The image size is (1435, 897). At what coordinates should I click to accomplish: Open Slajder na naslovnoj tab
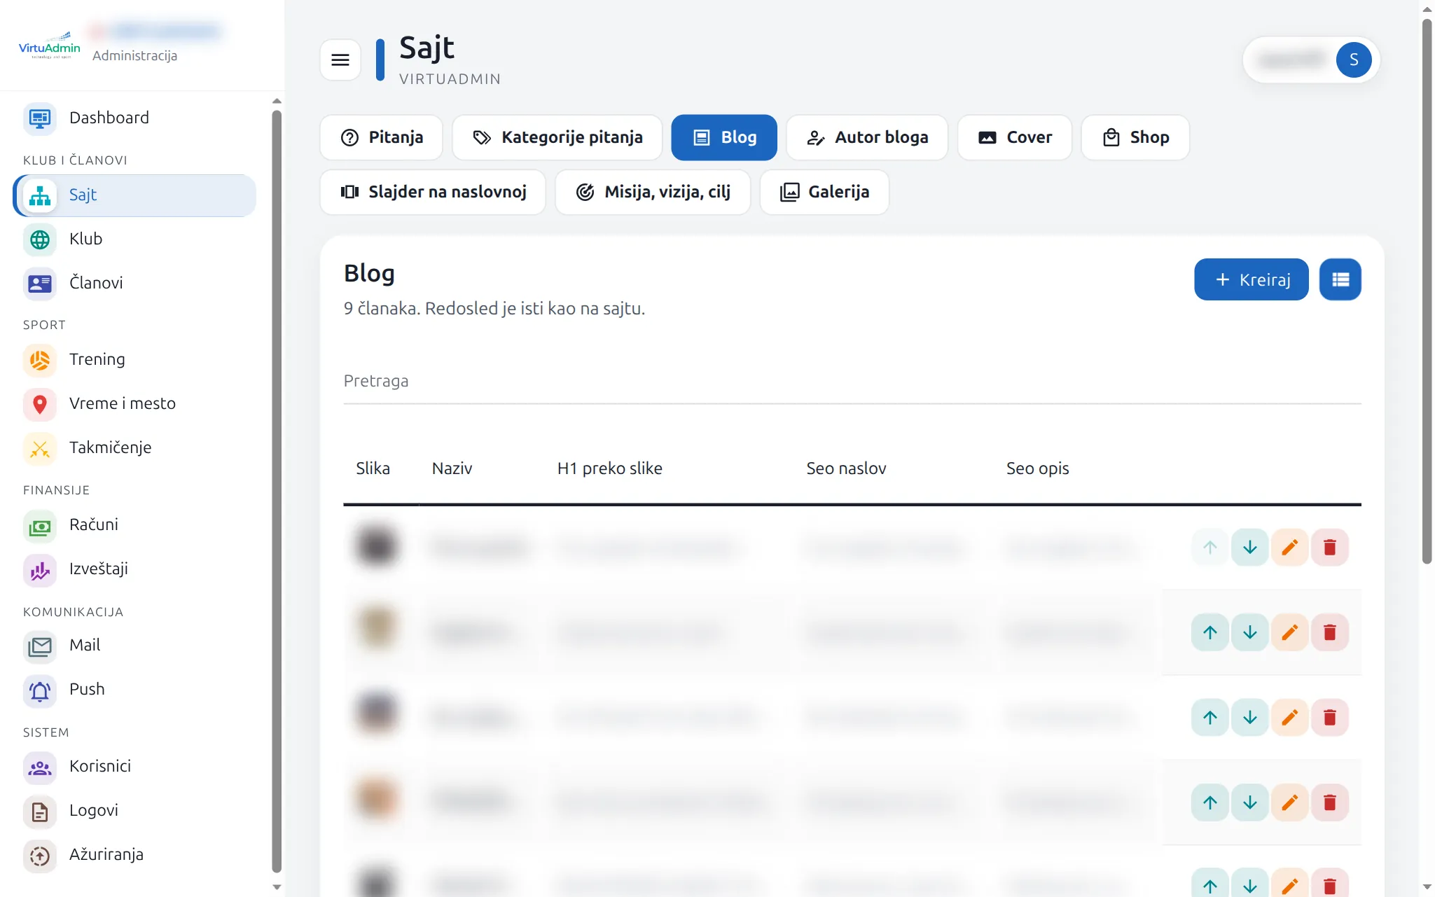(433, 192)
